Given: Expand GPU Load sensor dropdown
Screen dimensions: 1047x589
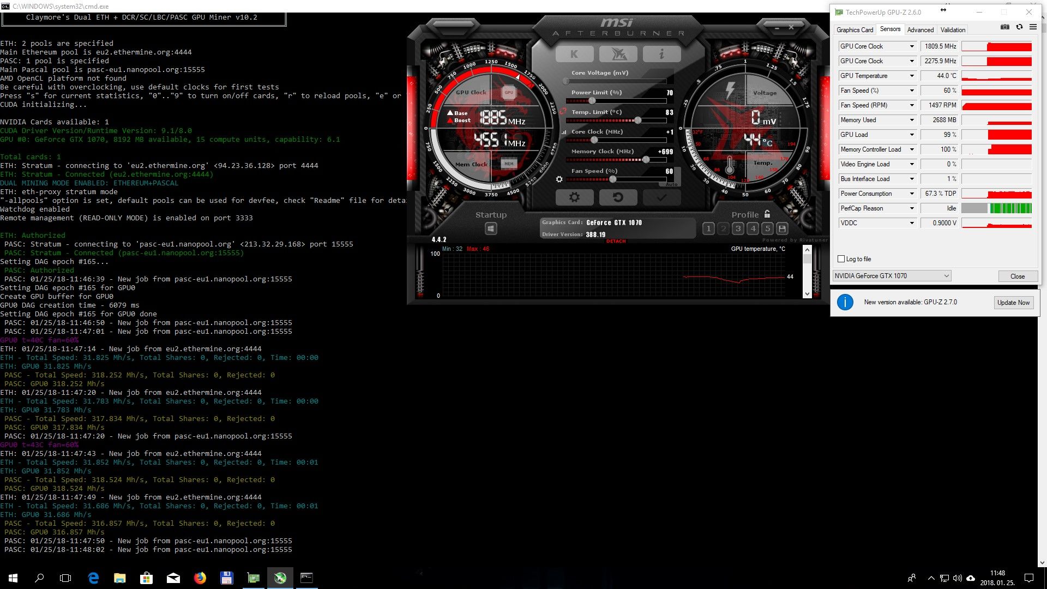Looking at the screenshot, I should click(x=912, y=135).
